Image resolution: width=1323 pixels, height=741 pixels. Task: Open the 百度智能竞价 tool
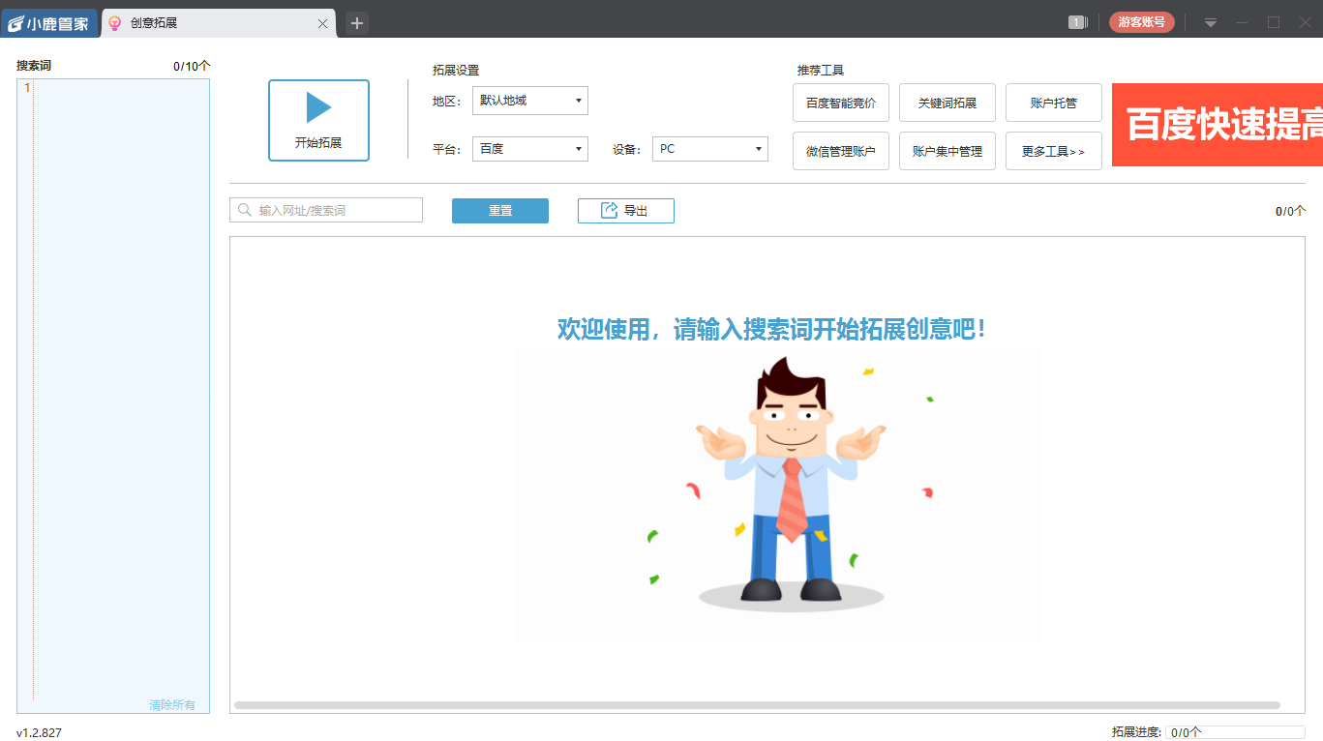point(841,103)
